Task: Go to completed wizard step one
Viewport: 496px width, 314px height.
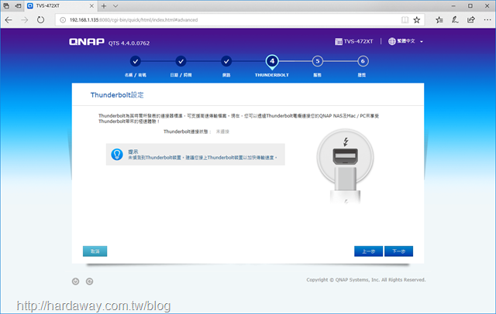Action: click(x=136, y=61)
